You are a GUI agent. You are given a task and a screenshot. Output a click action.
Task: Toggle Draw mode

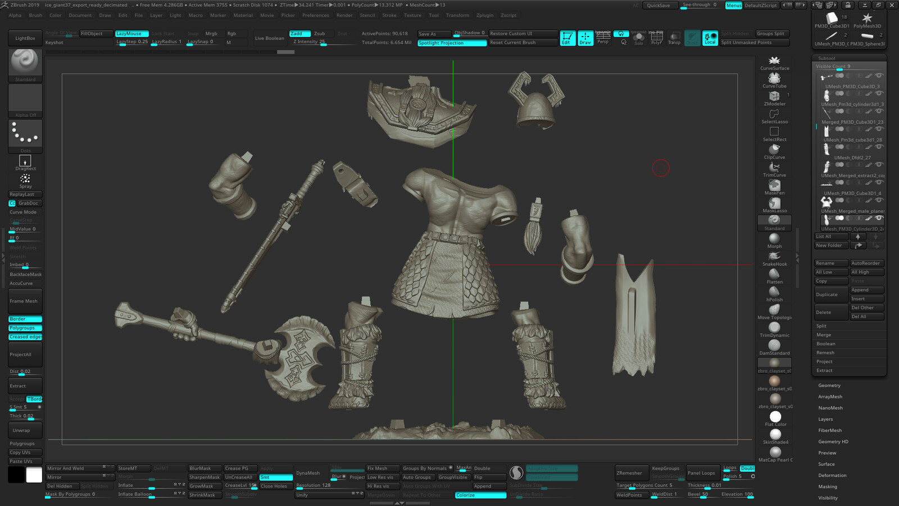[x=585, y=38]
